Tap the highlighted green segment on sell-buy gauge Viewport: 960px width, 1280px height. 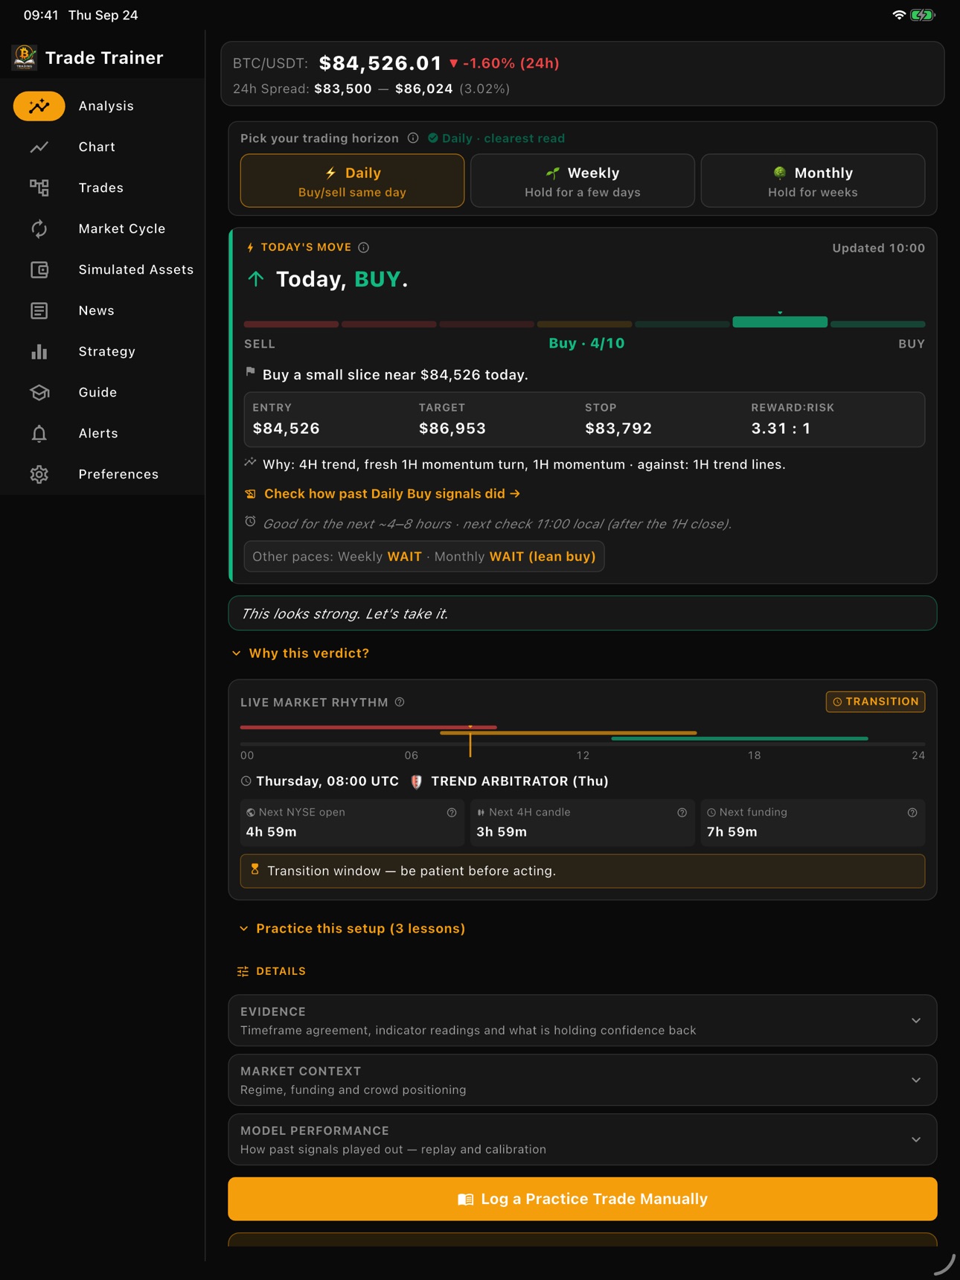[780, 322]
